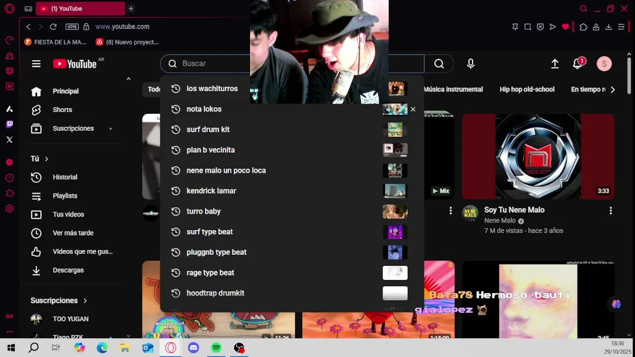This screenshot has height=357, width=635.
Task: Open the YouTube notifications bell
Action: click(577, 63)
